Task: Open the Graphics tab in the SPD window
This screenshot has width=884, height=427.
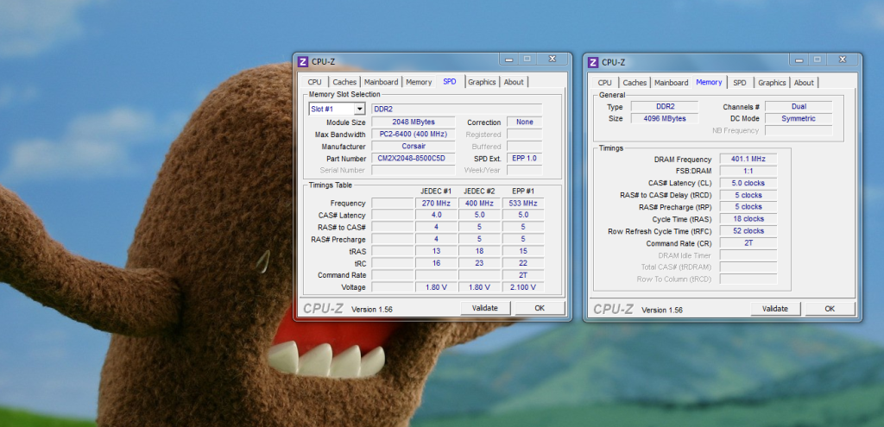Action: click(482, 82)
